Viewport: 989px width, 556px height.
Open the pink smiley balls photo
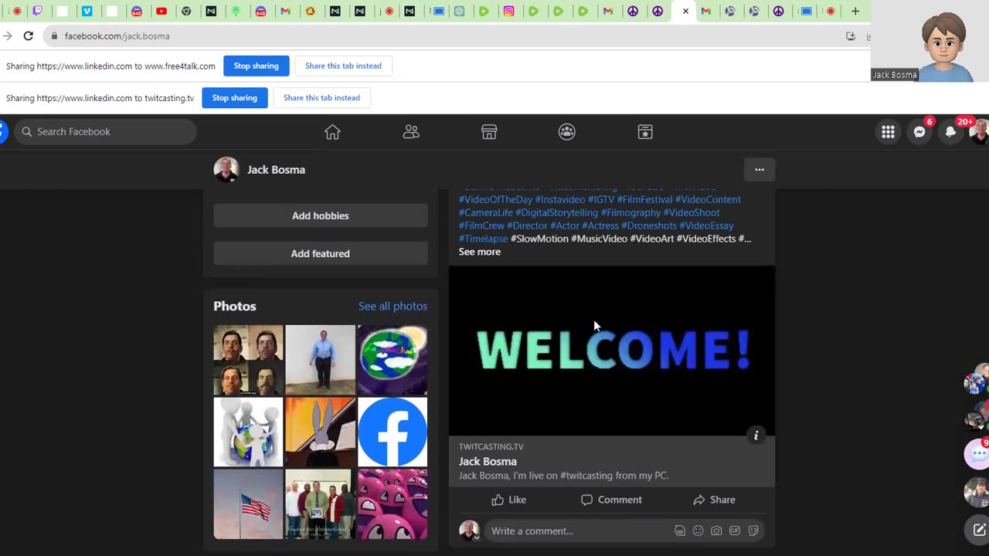(393, 504)
